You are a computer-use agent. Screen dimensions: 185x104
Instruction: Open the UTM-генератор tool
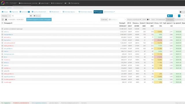(74, 3)
